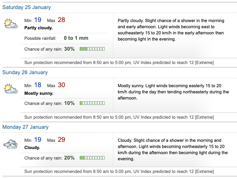
Task: Click the cloudy weather icon for Monday
Action: click(10, 144)
